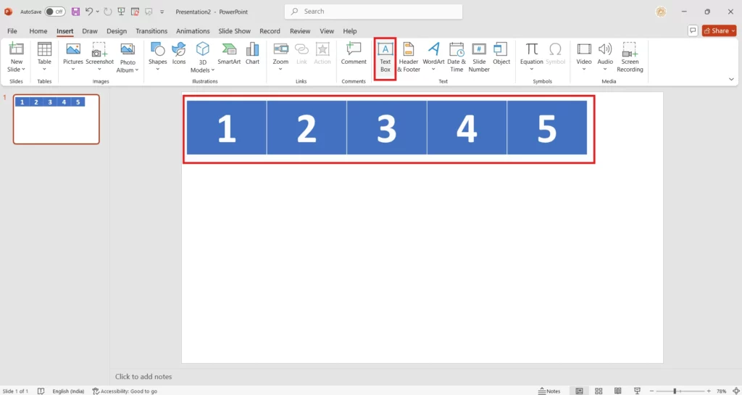742x395 pixels.
Task: Toggle the AutoSave switch
Action: tap(55, 12)
